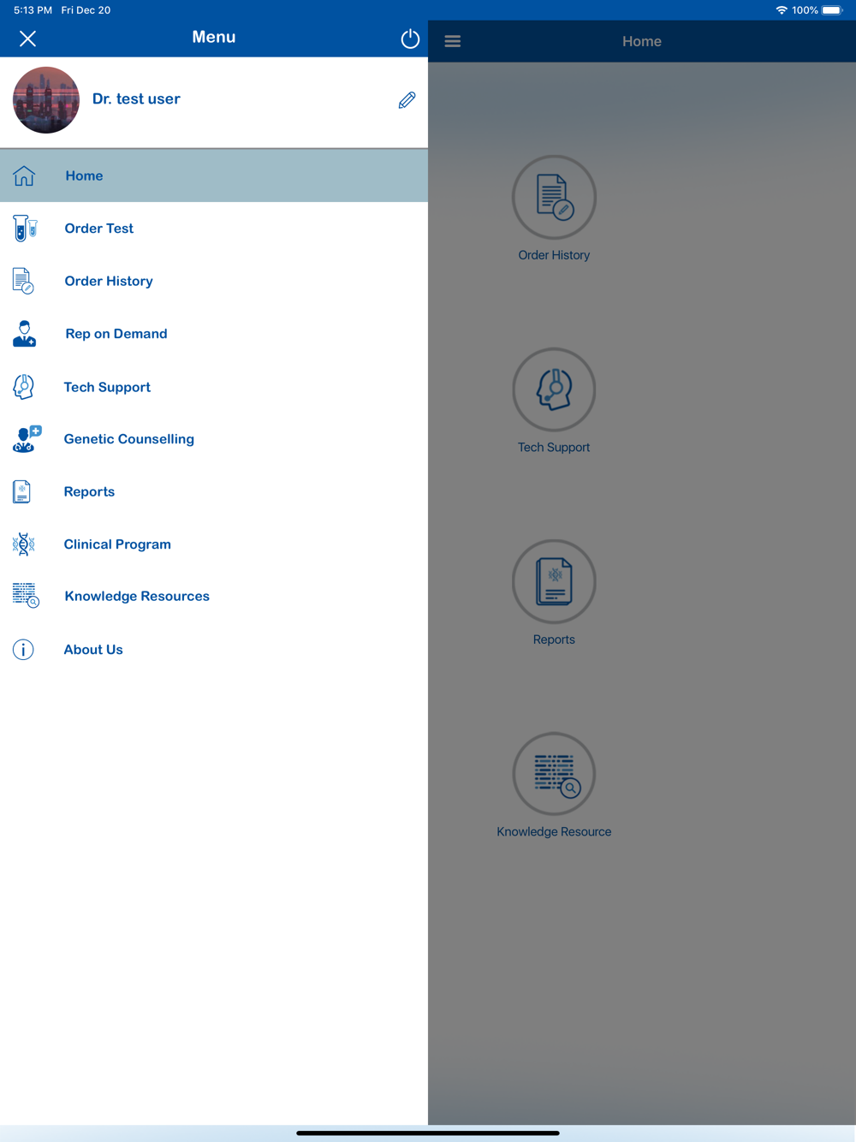Viewport: 856px width, 1142px height.
Task: Tap the Wi-Fi status icon
Action: click(x=782, y=10)
